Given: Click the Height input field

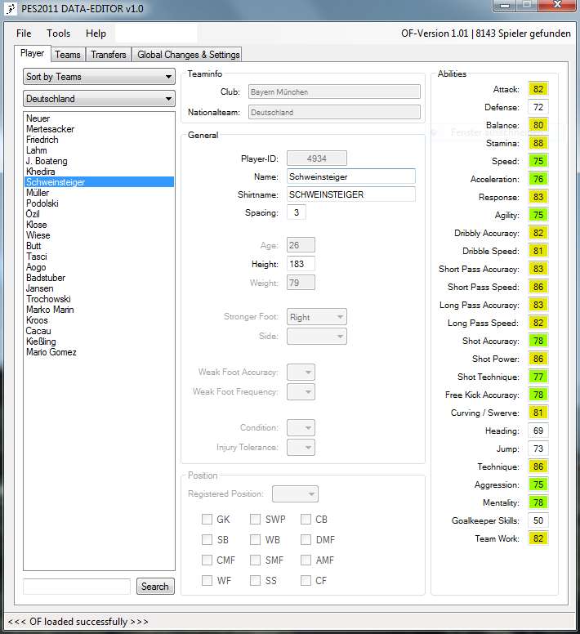Looking at the screenshot, I should coord(301,264).
